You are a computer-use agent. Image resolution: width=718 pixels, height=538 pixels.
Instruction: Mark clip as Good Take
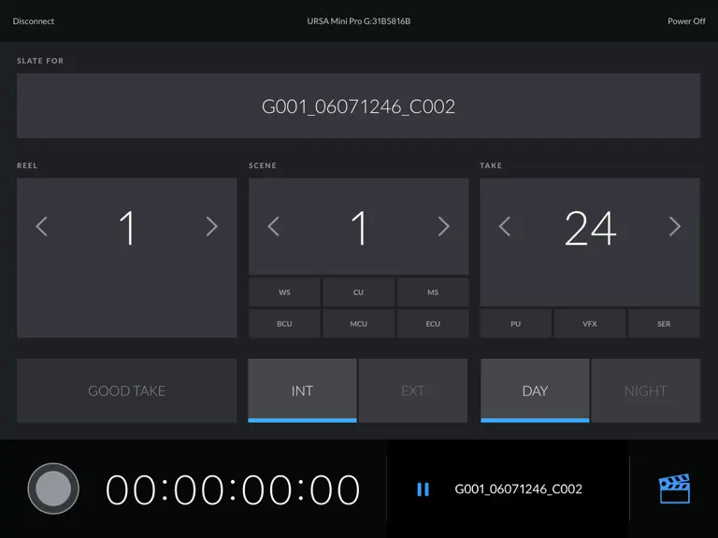[127, 390]
